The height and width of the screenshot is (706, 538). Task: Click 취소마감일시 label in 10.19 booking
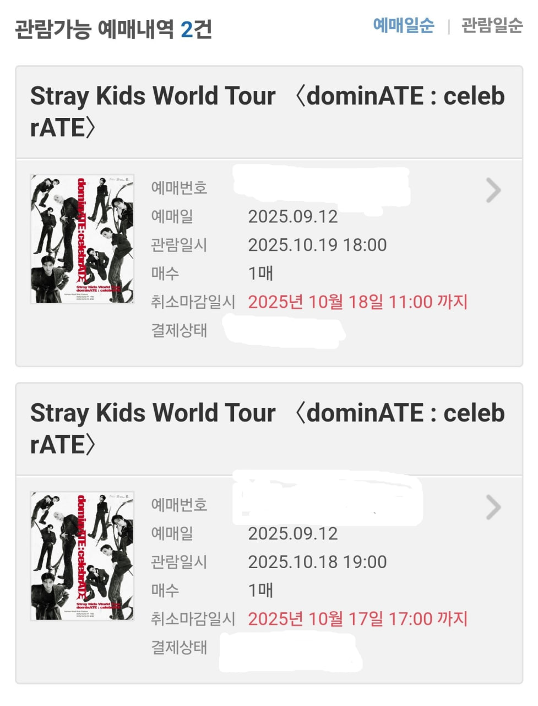pyautogui.click(x=193, y=302)
